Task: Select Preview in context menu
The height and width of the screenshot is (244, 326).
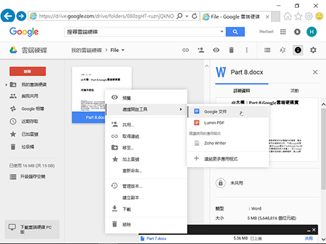Action: (146, 98)
